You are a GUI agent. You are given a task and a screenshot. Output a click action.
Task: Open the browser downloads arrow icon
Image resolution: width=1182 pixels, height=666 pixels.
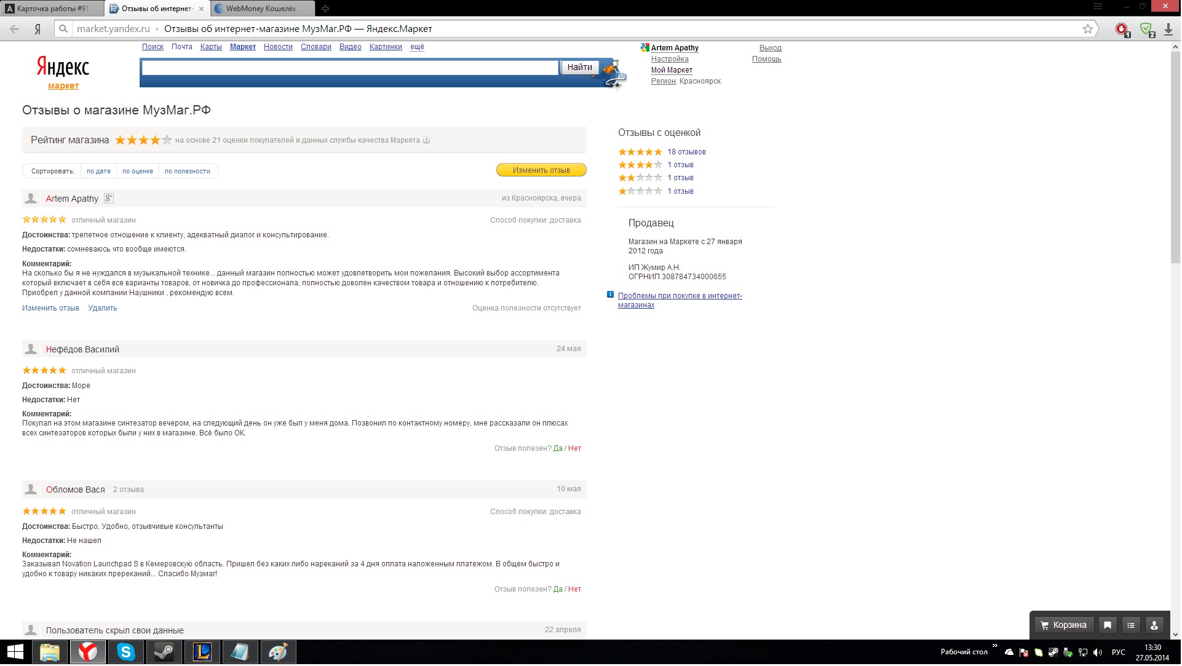tap(1168, 30)
